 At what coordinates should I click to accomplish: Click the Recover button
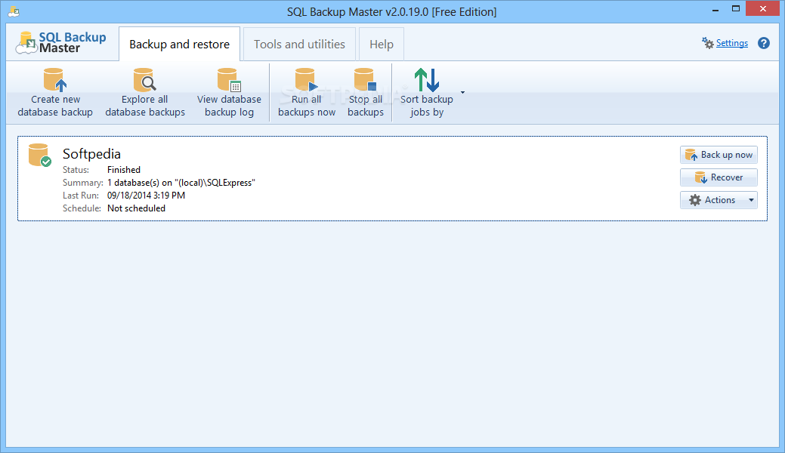tap(719, 177)
